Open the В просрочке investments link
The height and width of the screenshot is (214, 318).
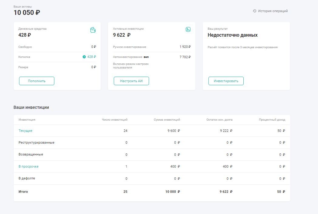click(29, 166)
